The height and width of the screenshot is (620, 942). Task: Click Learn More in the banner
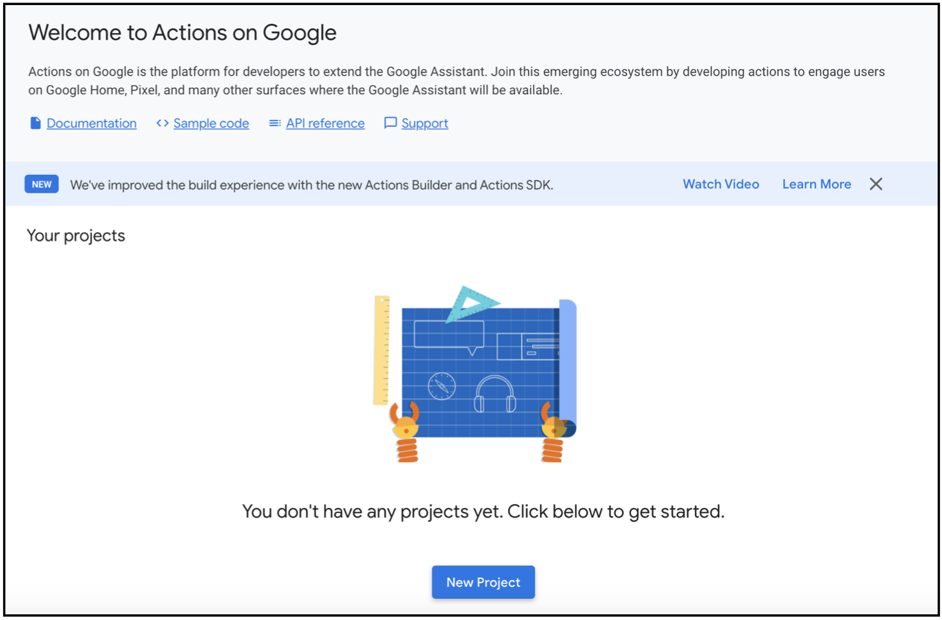(x=817, y=184)
